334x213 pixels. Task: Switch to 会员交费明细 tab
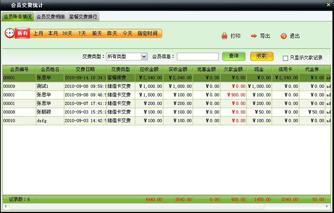51,17
